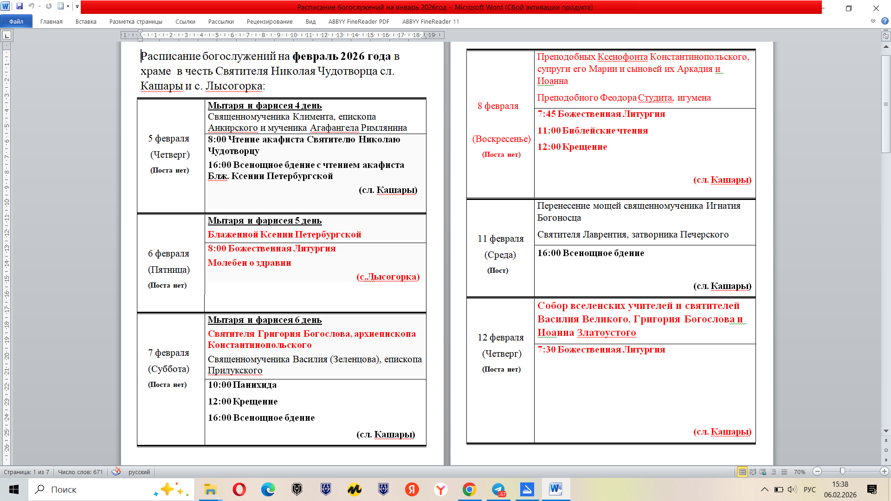
Task: Click the Undo arrow icon
Action: pyautogui.click(x=31, y=6)
